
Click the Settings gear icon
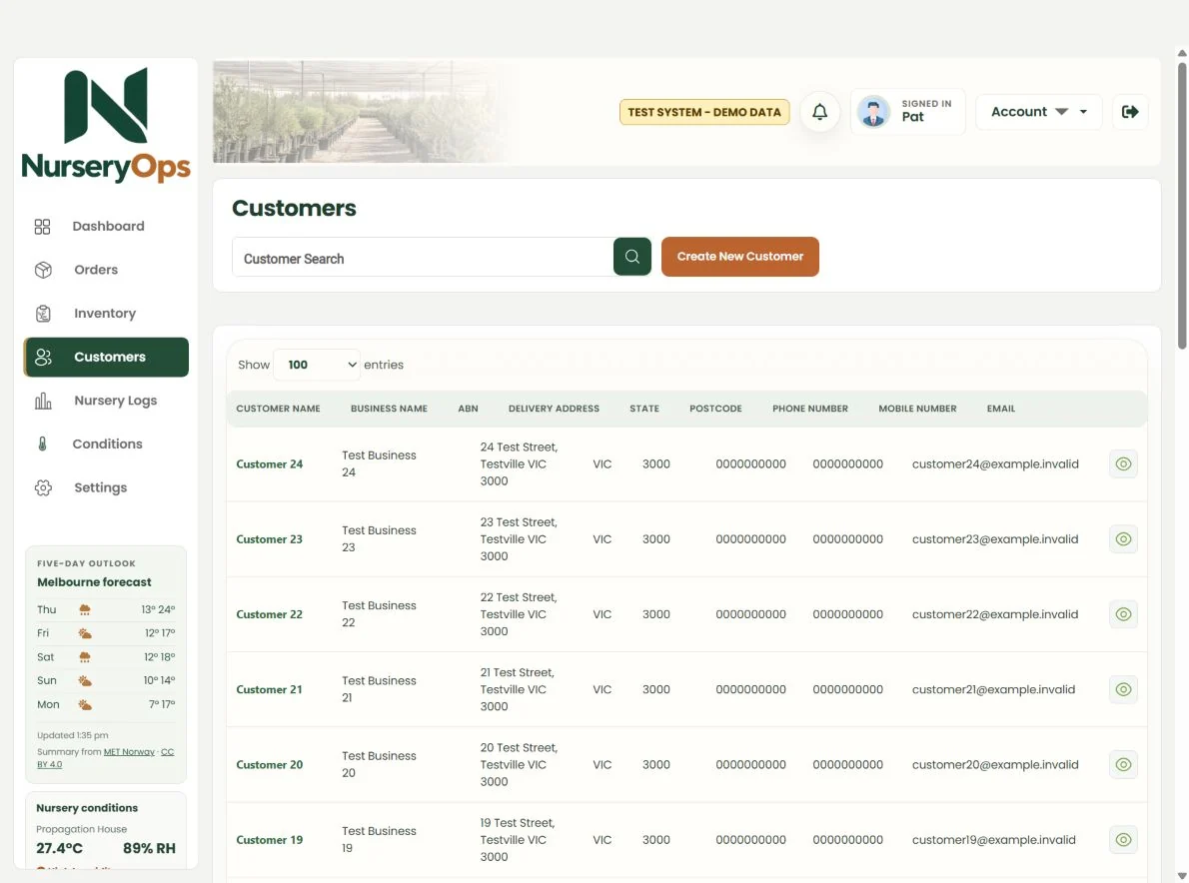point(43,488)
